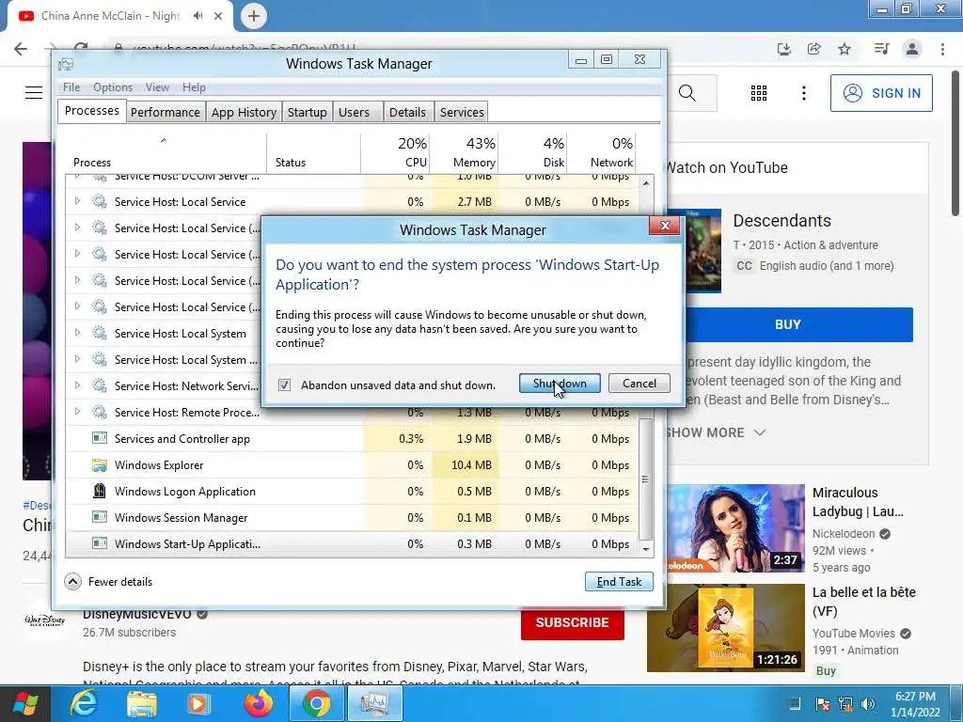This screenshot has width=963, height=722.
Task: Click Chrome share page icon
Action: 814,49
